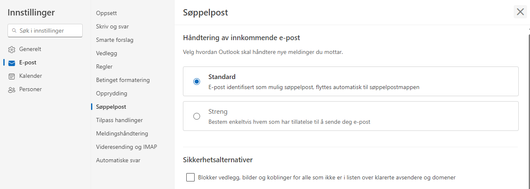Click the Søk i innstillinger field
This screenshot has height=189, width=530.
[48, 31]
